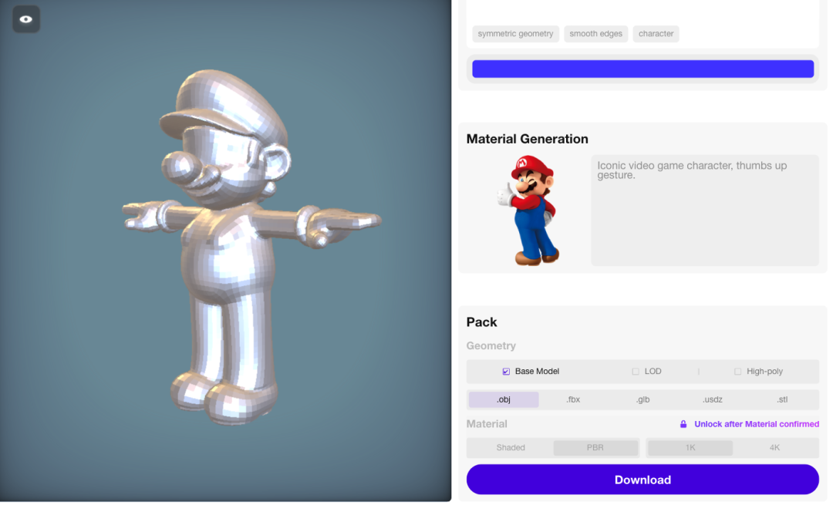Select the .stl export format
Screen dimensions: 833x505
click(x=782, y=400)
